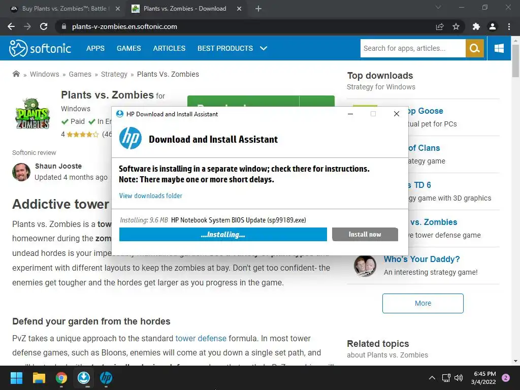520x390 pixels.
Task: Open the Chrome profile icon
Action: tap(493, 26)
